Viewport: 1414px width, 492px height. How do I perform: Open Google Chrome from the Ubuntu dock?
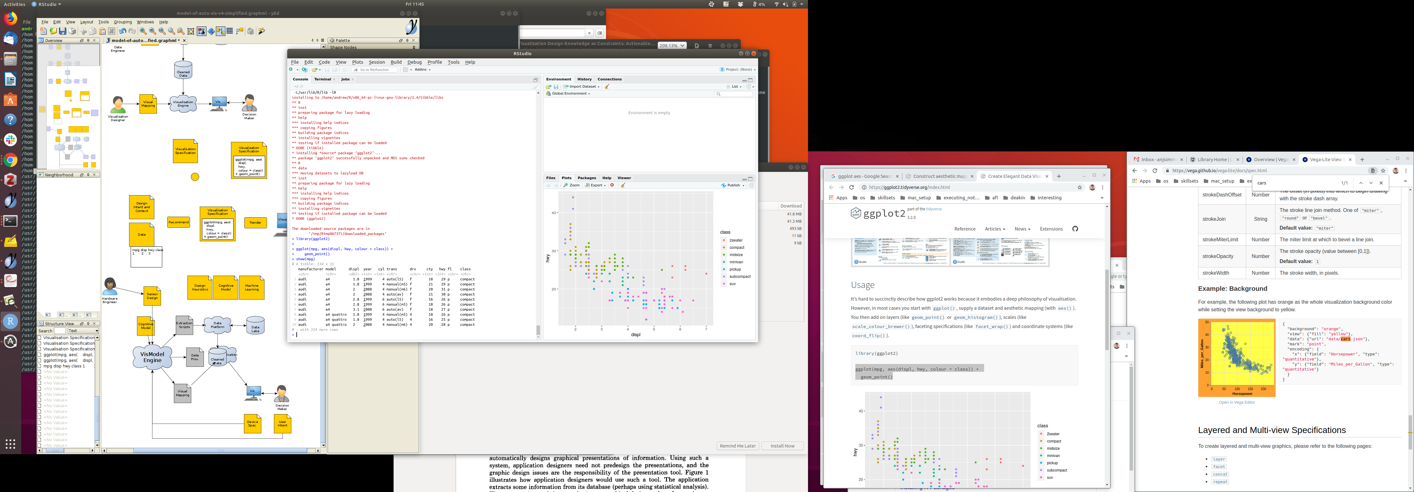point(10,160)
